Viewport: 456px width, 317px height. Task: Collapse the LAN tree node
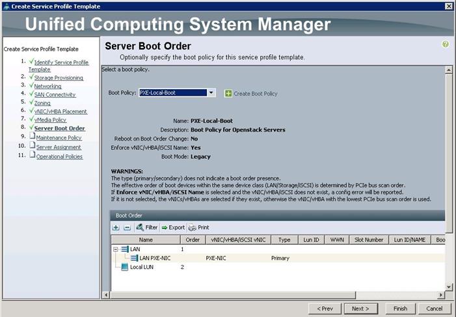click(115, 249)
